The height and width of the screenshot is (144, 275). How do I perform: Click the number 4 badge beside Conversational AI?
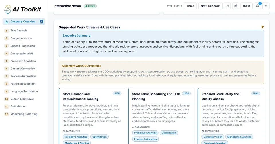(7, 53)
